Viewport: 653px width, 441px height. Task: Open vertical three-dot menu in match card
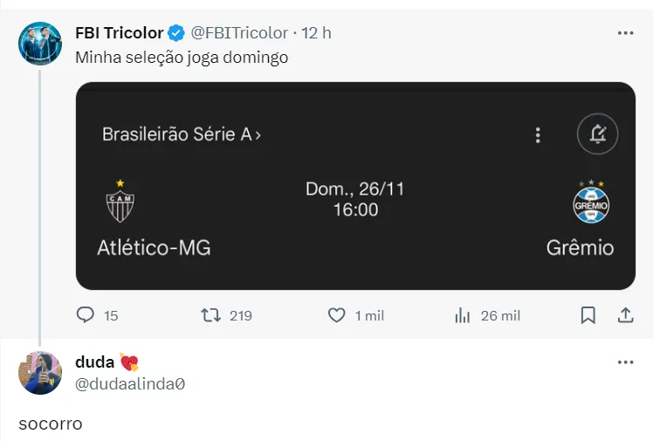click(538, 135)
